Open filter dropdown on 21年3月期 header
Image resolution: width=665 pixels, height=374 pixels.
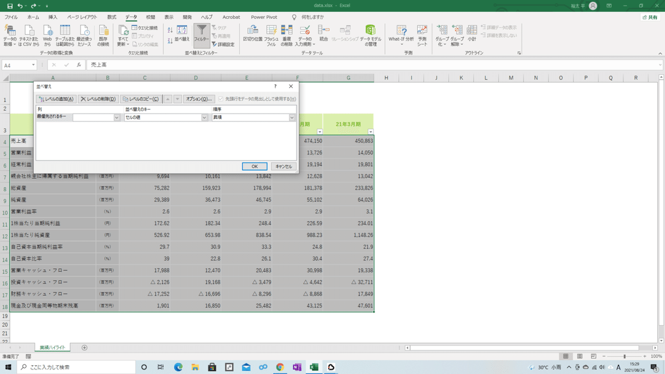370,131
